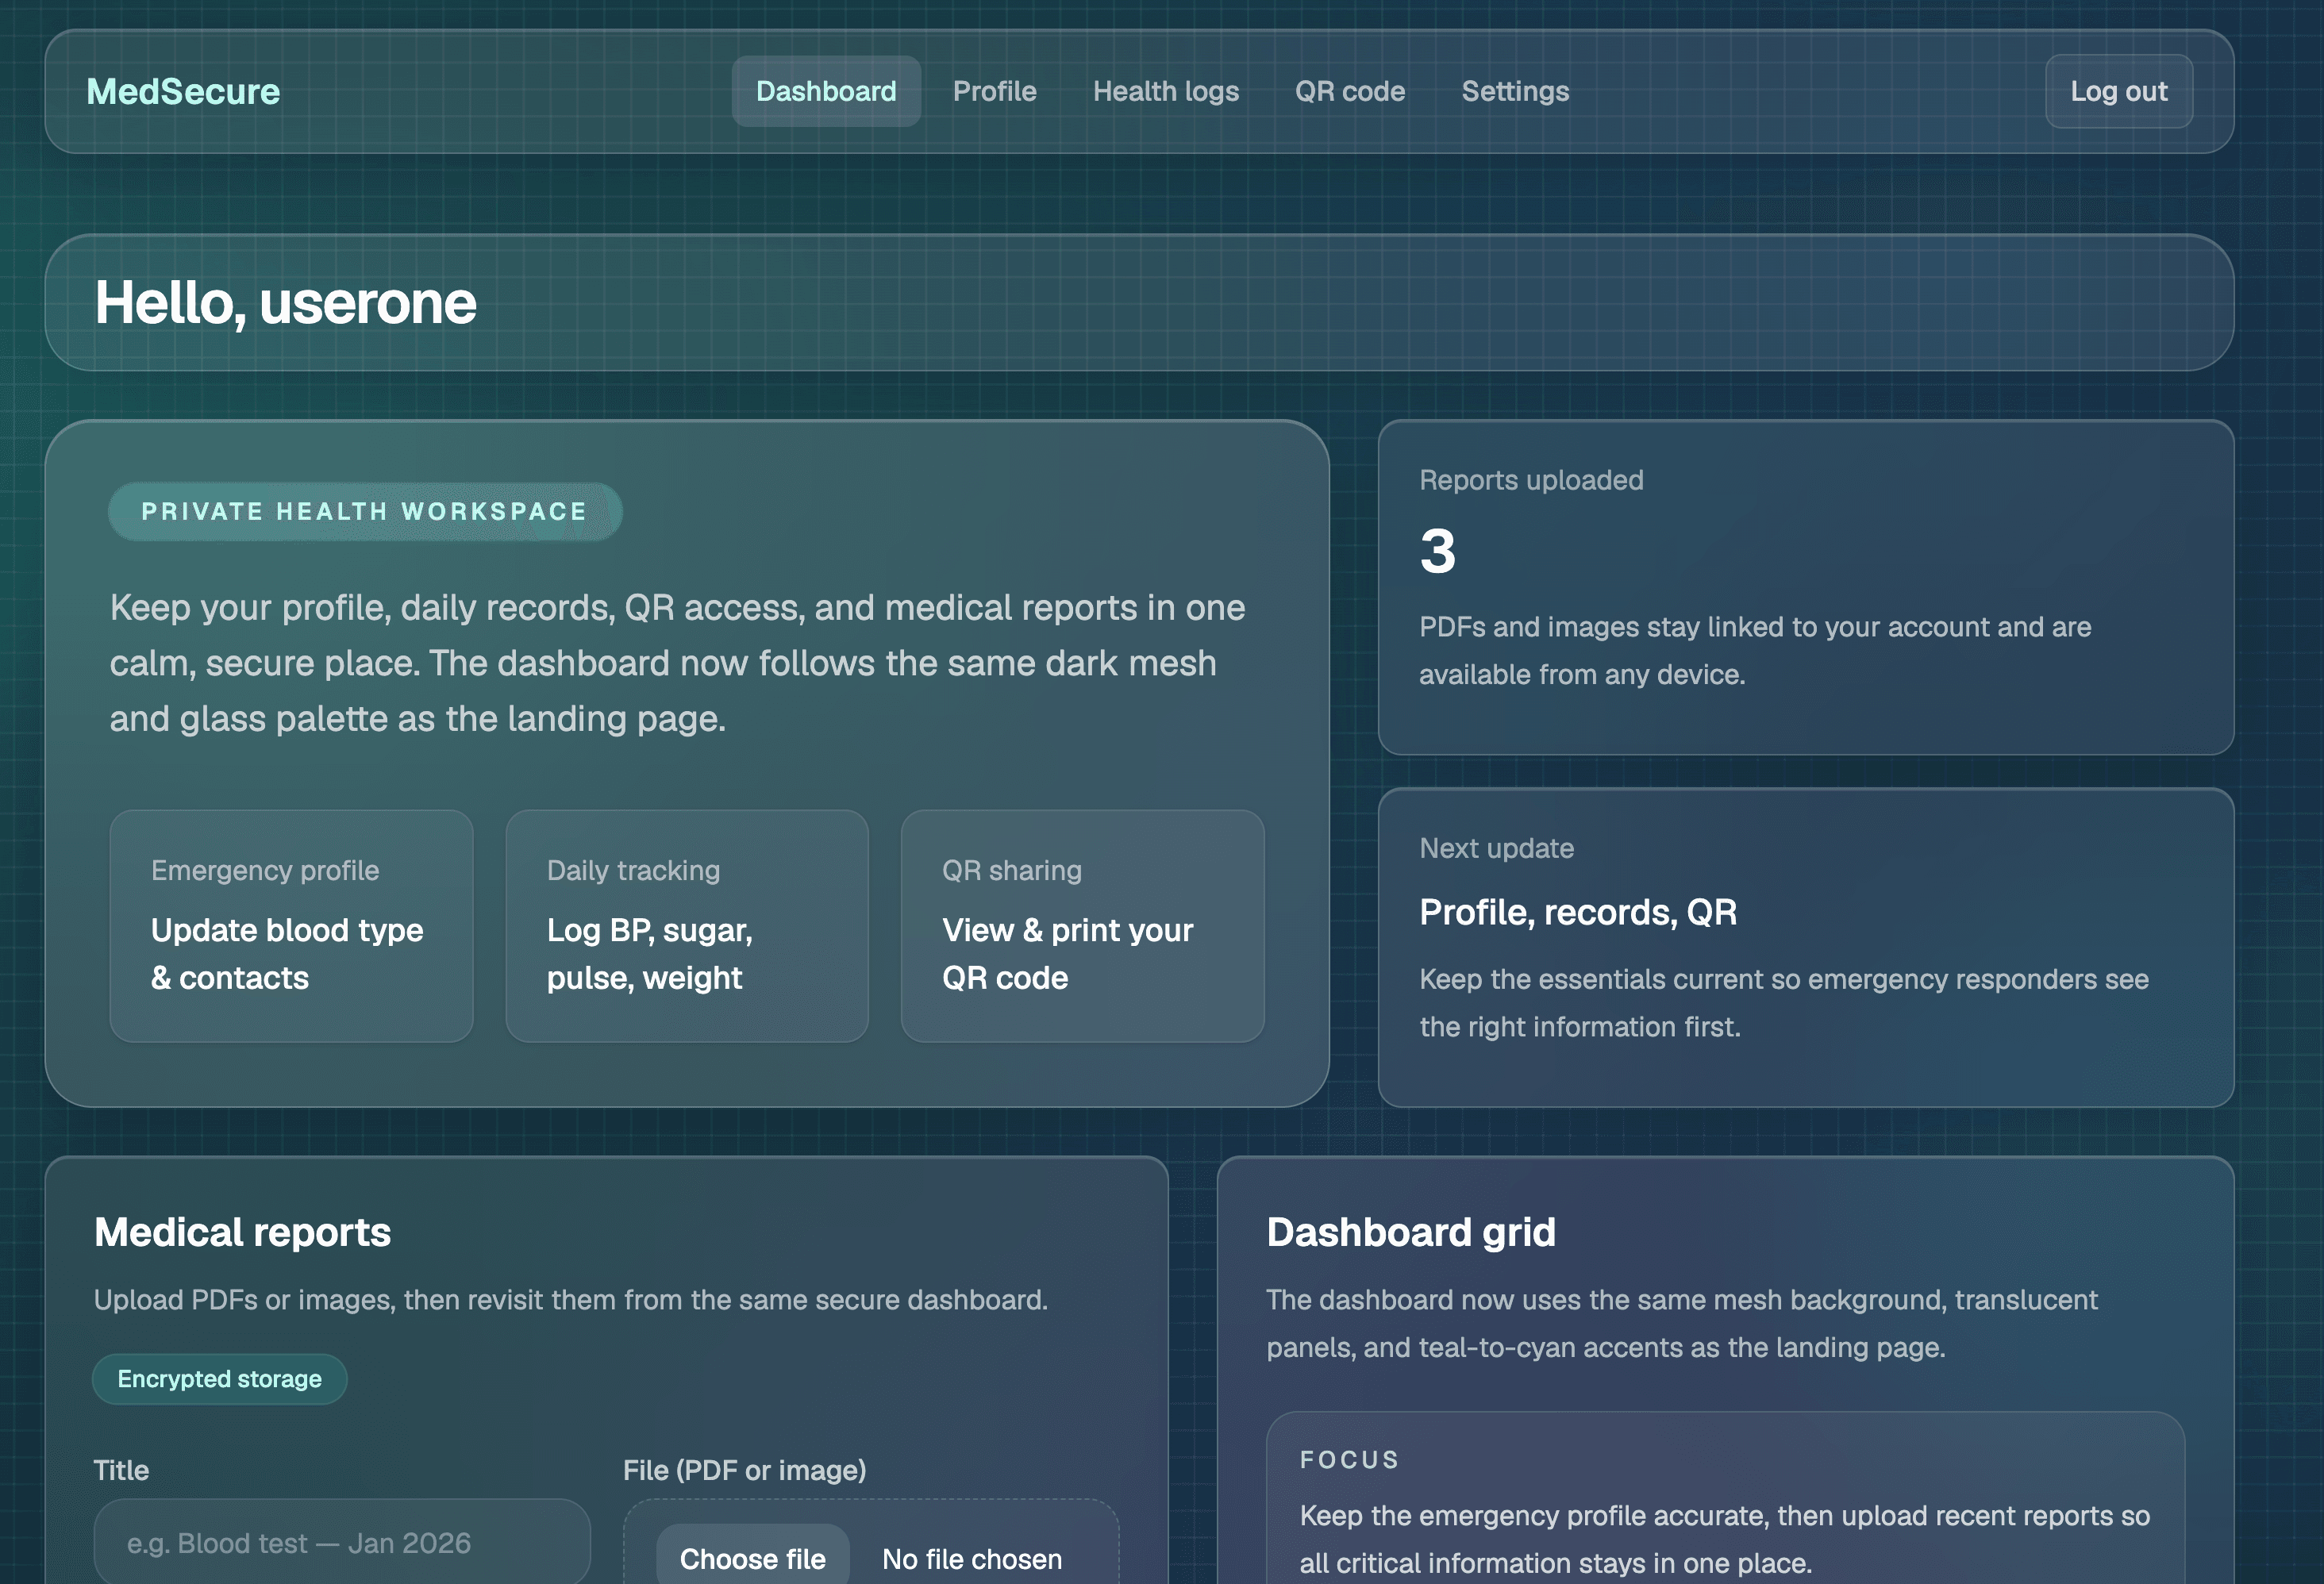Click the Title input field
This screenshot has height=1584, width=2324.
[x=342, y=1541]
